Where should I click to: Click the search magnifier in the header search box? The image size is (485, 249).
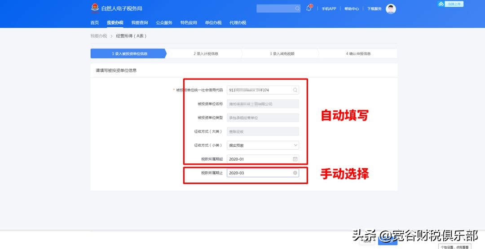pos(297,9)
